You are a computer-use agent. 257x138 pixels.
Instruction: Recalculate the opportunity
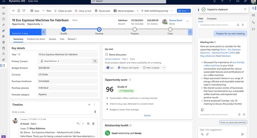tap(103, 11)
